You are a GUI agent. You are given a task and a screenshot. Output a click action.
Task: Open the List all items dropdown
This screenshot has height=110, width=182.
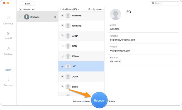[70, 9]
